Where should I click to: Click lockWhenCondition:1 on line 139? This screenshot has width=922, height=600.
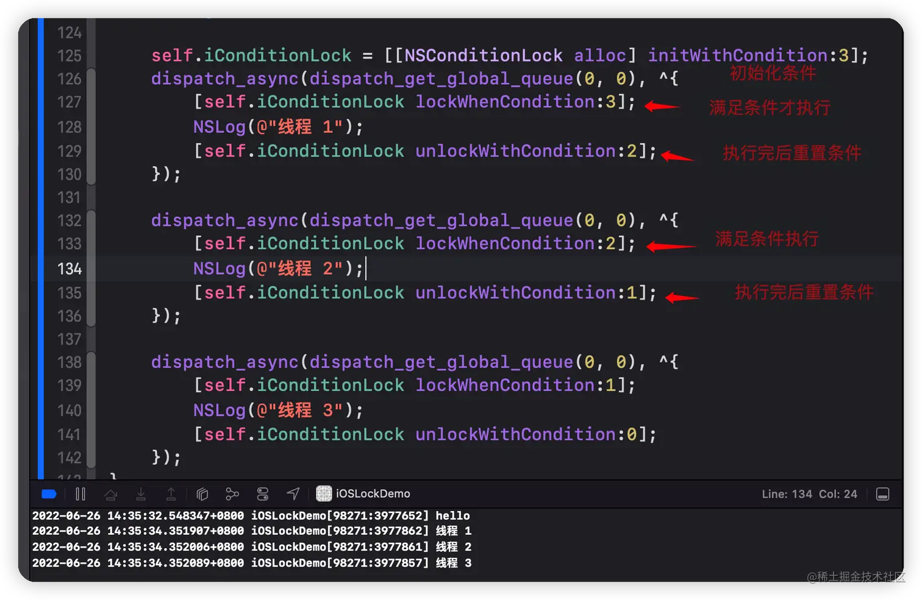pos(515,386)
